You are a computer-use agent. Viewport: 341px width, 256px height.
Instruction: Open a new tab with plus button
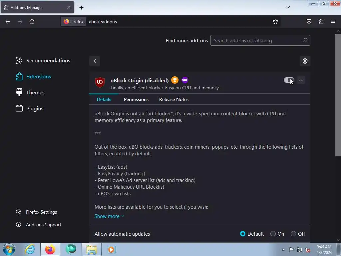pos(81,8)
